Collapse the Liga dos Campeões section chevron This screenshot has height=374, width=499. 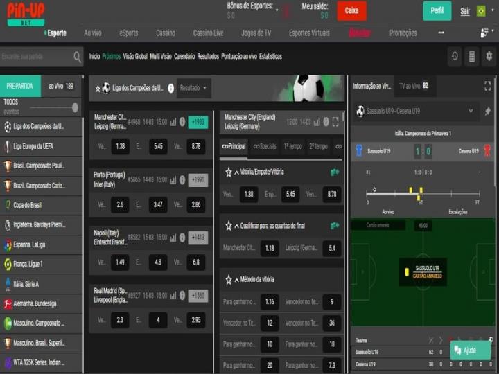tap(98, 89)
